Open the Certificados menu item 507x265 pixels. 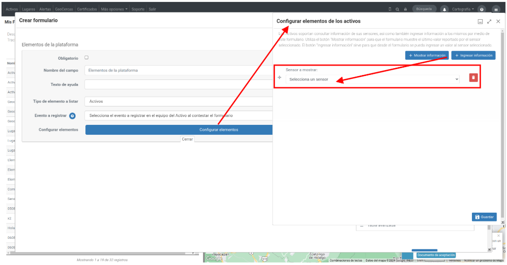[x=87, y=9]
